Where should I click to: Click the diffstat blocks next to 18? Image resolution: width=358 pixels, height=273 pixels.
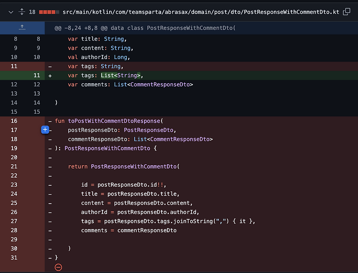point(49,12)
